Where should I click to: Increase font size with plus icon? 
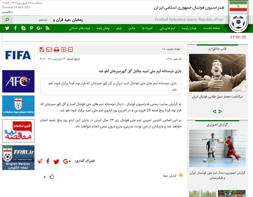pyautogui.click(x=64, y=49)
